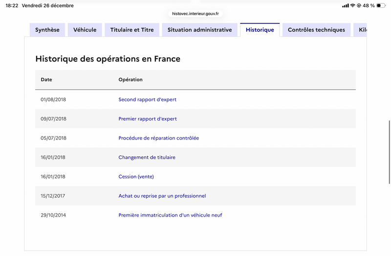Click the Cession (vente) link
Viewport: 391px width, 256px height.
(136, 177)
